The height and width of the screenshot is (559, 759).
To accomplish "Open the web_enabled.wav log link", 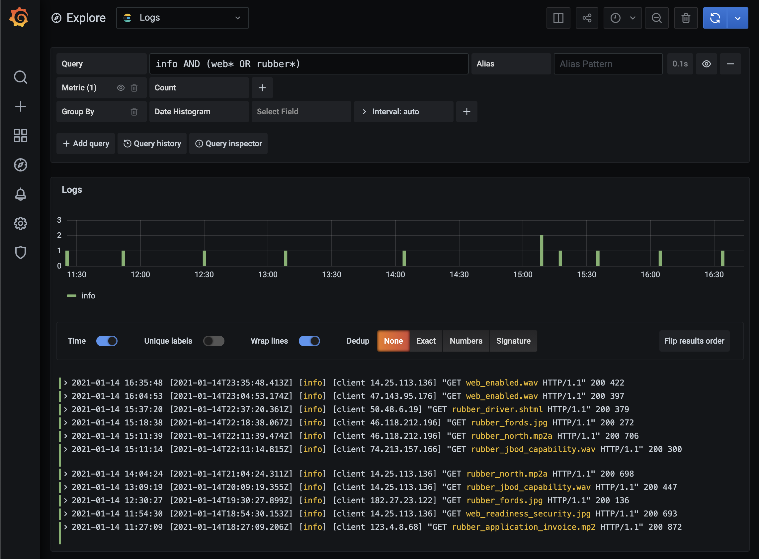I will click(x=501, y=383).
